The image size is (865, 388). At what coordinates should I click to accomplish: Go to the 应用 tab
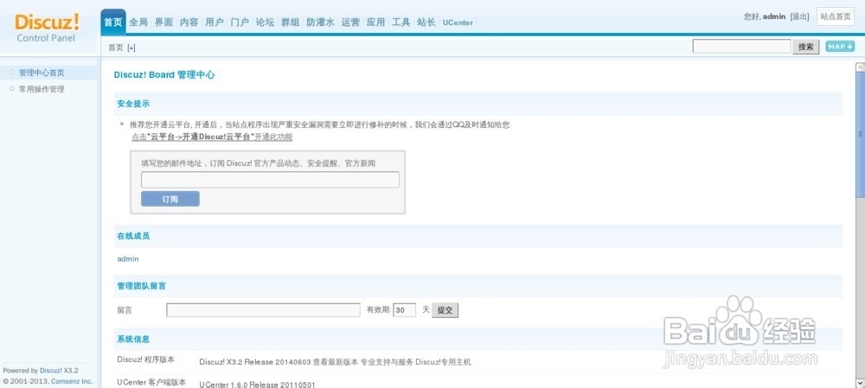coord(375,22)
